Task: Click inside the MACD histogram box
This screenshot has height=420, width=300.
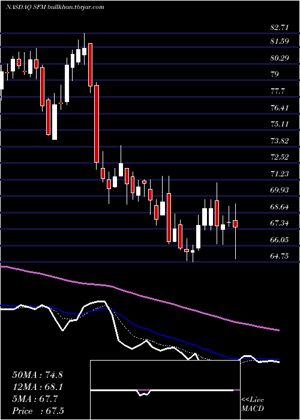Action: (165, 390)
